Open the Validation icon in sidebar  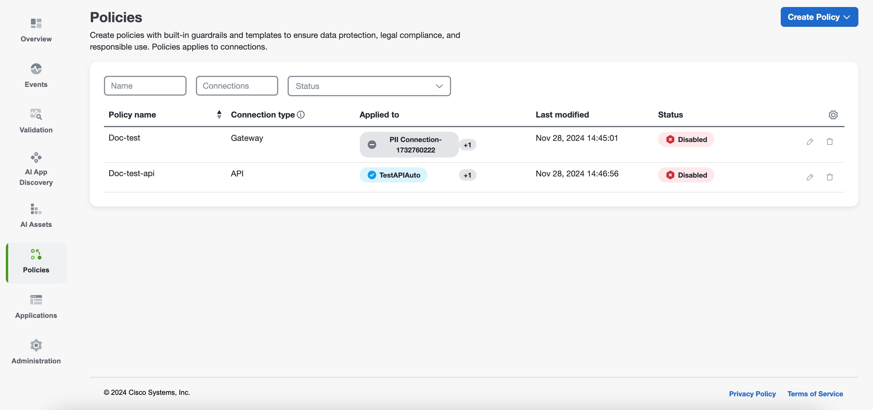36,114
